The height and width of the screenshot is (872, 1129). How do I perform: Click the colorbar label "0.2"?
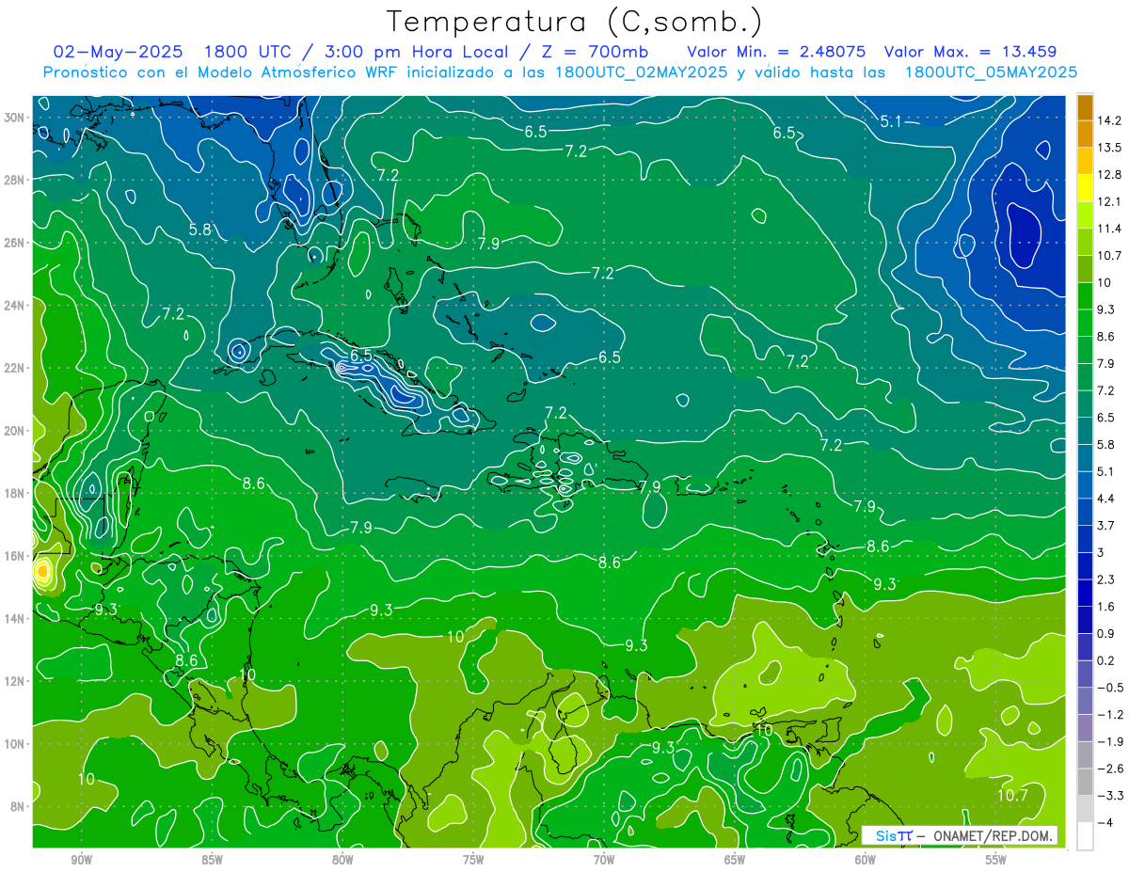1106,660
